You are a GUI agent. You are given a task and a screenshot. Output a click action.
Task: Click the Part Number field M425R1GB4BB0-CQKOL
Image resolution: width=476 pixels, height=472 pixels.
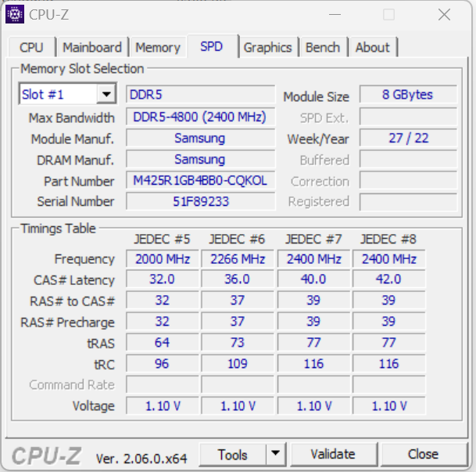200,181
